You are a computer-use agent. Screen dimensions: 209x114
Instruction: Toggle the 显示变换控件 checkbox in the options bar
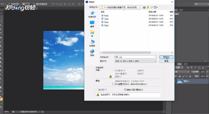click(x=34, y=4)
